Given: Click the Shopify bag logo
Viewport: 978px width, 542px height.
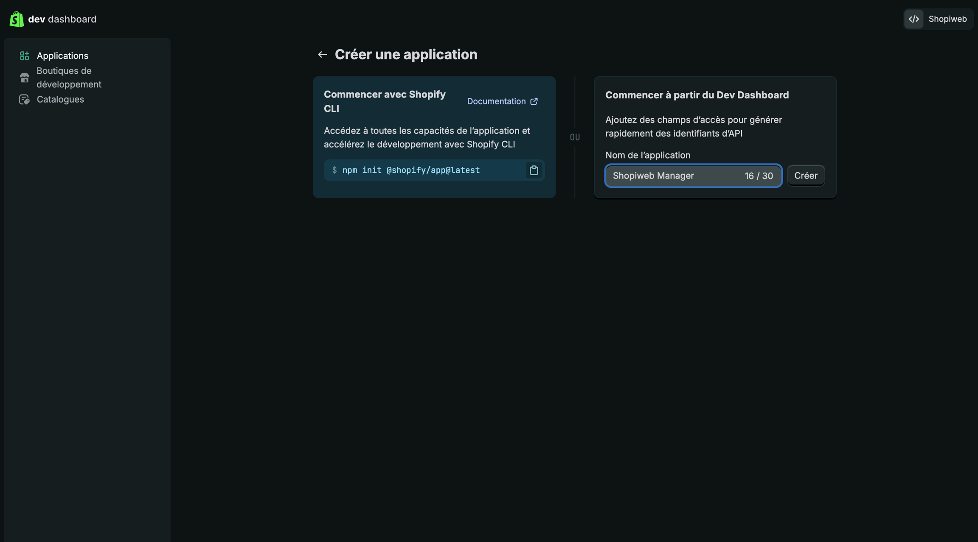Looking at the screenshot, I should tap(17, 19).
